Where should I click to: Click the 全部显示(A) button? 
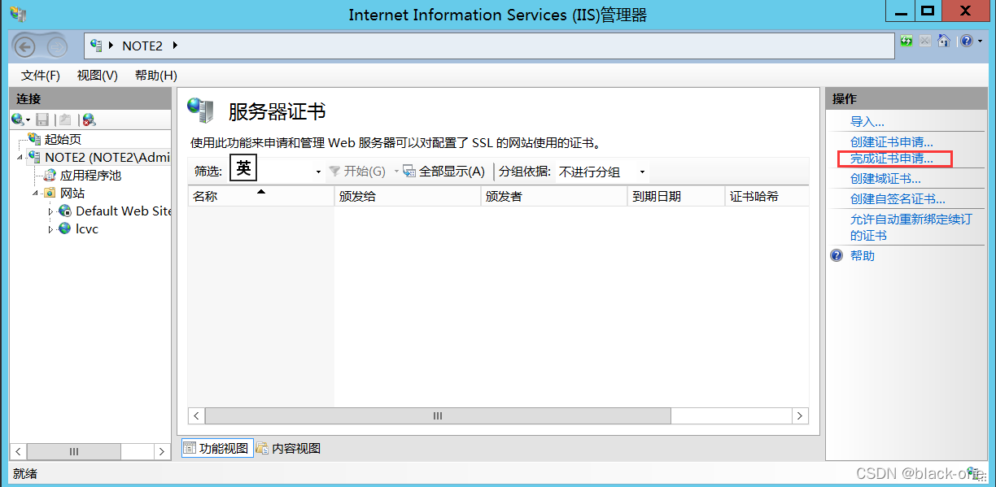point(444,172)
